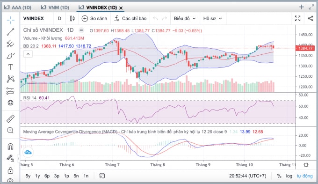Screen dimensions: 318x184
Task: Toggle lock all drawing tools
Action: (x=11, y=170)
